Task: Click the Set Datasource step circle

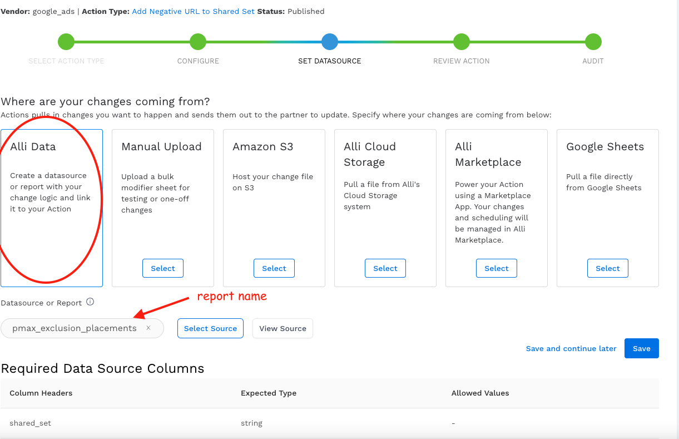Action: pyautogui.click(x=330, y=42)
